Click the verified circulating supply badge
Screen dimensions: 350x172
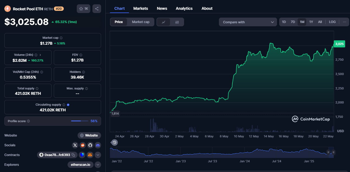point(68,105)
